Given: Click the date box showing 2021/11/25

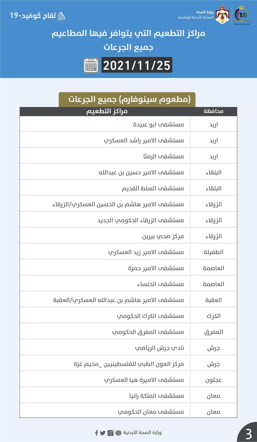Looking at the screenshot, I should 137,65.
